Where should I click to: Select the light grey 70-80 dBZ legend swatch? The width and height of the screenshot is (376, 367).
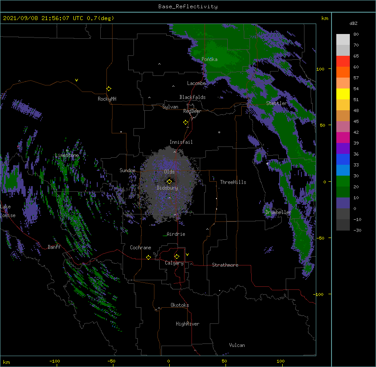[x=343, y=40]
